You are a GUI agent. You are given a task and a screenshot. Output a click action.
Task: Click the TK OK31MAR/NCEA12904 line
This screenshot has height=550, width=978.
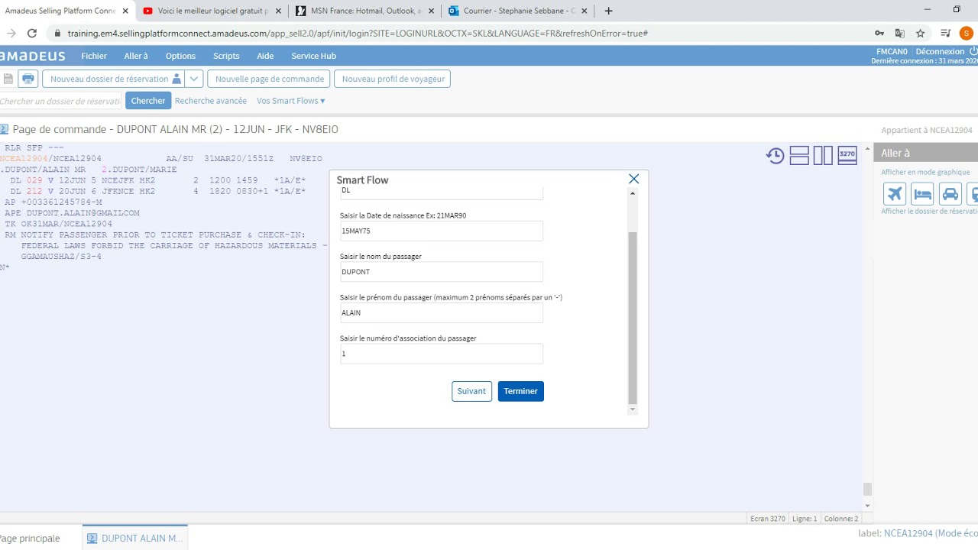tap(58, 224)
